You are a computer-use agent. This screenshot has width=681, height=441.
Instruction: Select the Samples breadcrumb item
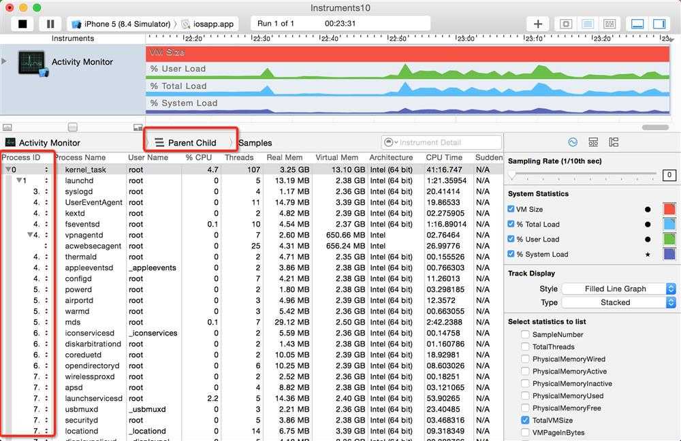point(255,143)
